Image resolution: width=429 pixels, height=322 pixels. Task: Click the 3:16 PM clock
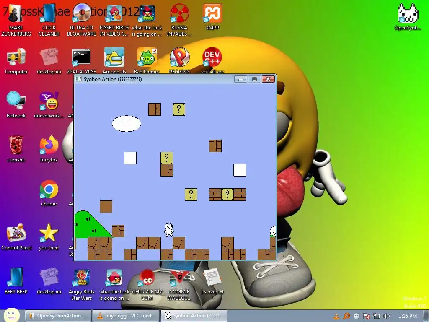(x=408, y=316)
